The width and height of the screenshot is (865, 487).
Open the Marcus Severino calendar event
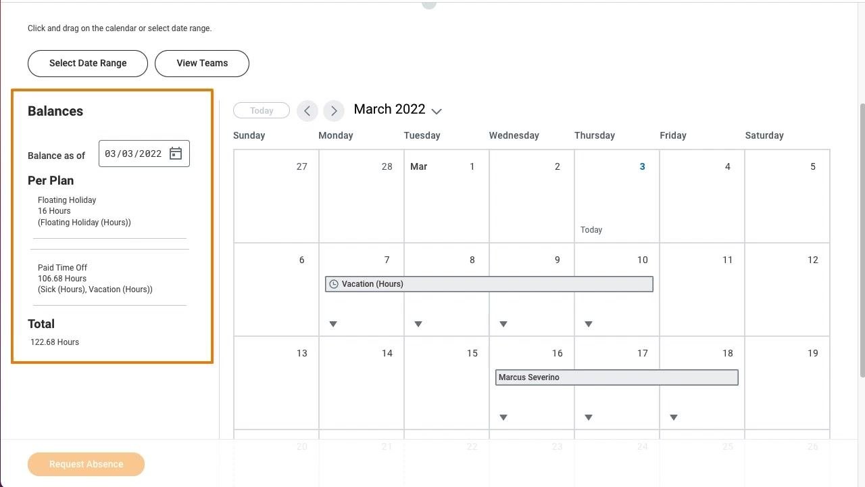(x=617, y=377)
